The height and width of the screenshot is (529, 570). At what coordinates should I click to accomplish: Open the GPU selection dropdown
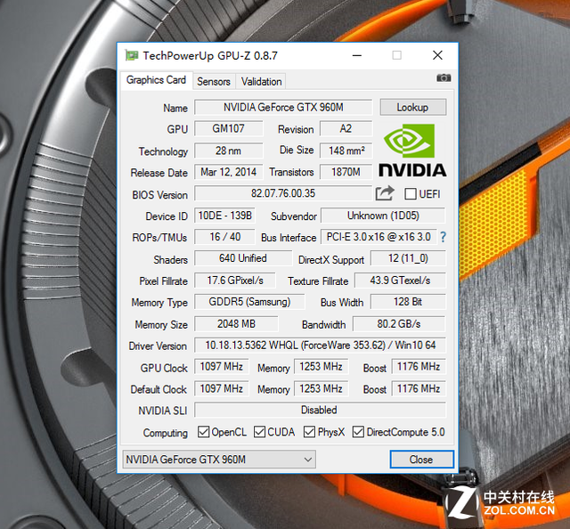click(x=219, y=460)
